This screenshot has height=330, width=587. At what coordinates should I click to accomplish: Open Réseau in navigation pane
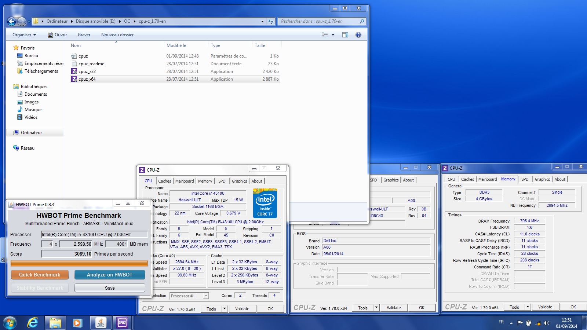tap(28, 148)
